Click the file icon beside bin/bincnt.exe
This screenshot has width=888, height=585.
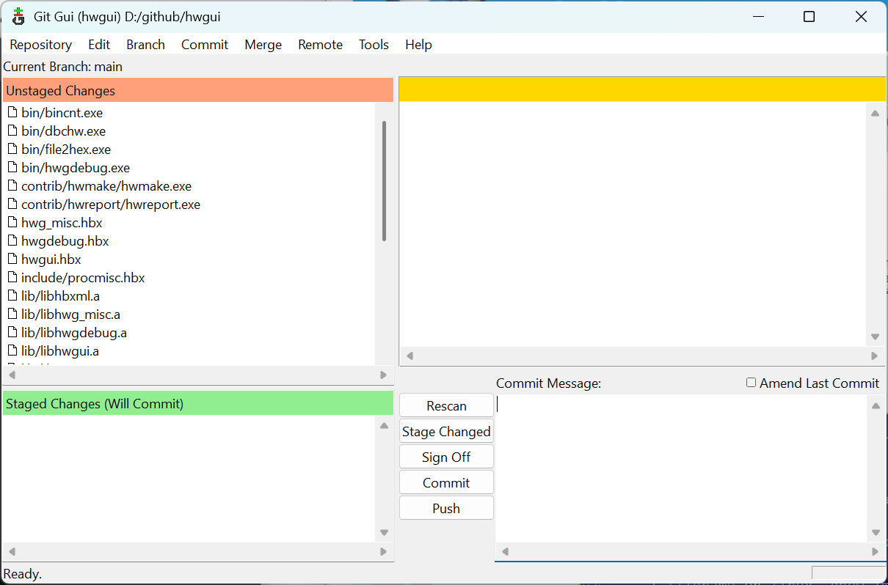pos(12,113)
